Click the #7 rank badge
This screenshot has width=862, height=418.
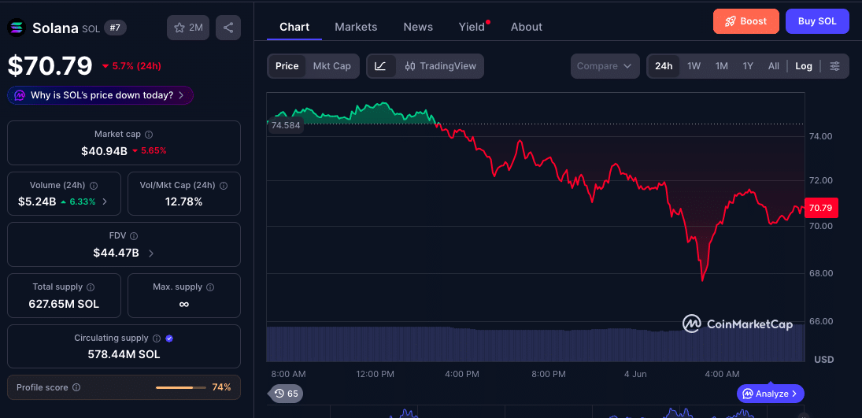pos(115,28)
